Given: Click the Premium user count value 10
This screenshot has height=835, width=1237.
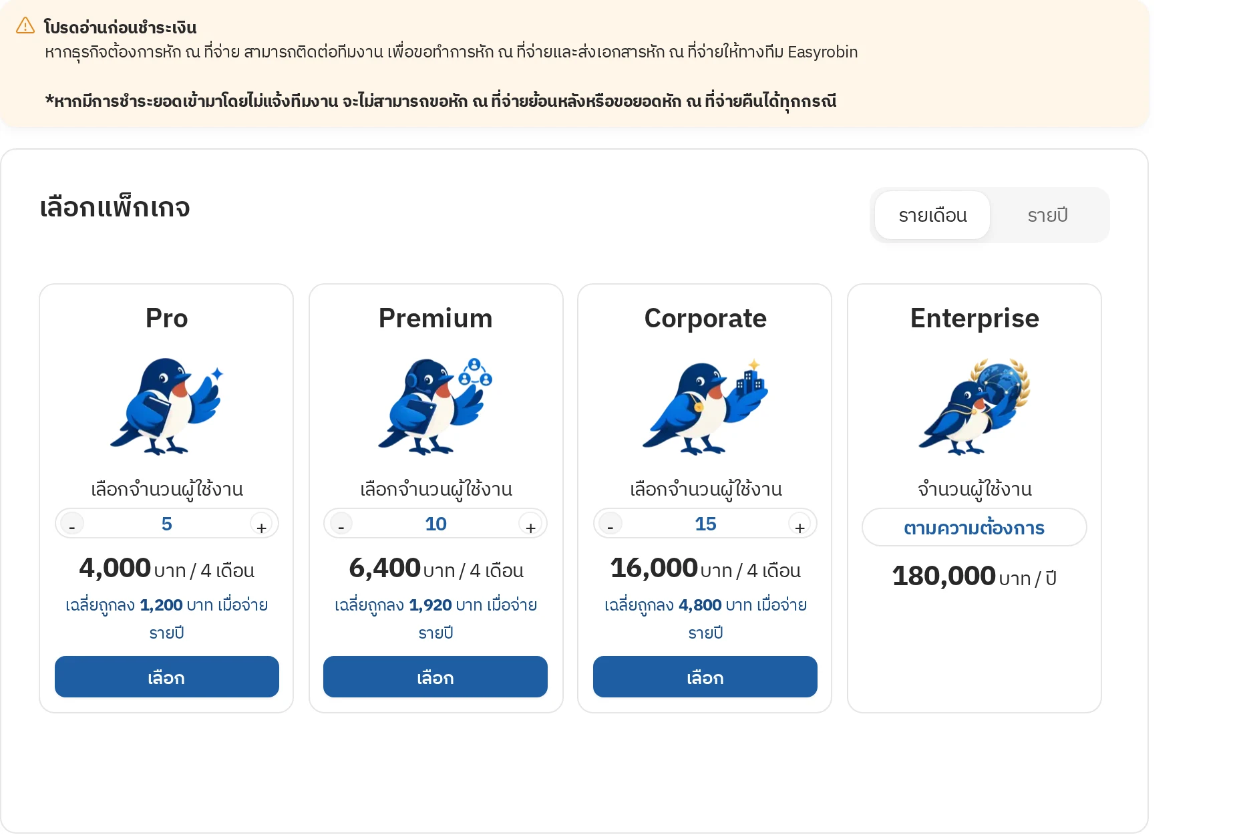Looking at the screenshot, I should pos(435,524).
